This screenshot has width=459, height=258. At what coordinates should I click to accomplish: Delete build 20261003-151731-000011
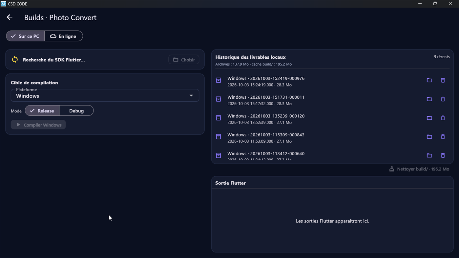[x=443, y=99]
